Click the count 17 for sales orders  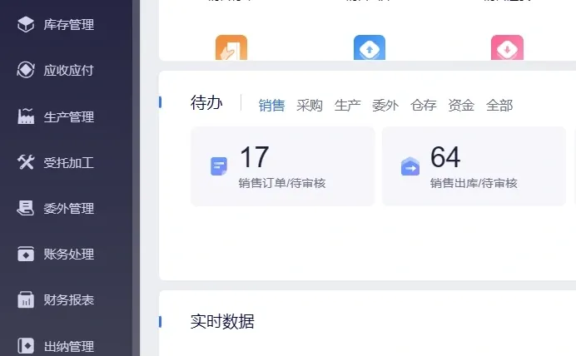255,156
